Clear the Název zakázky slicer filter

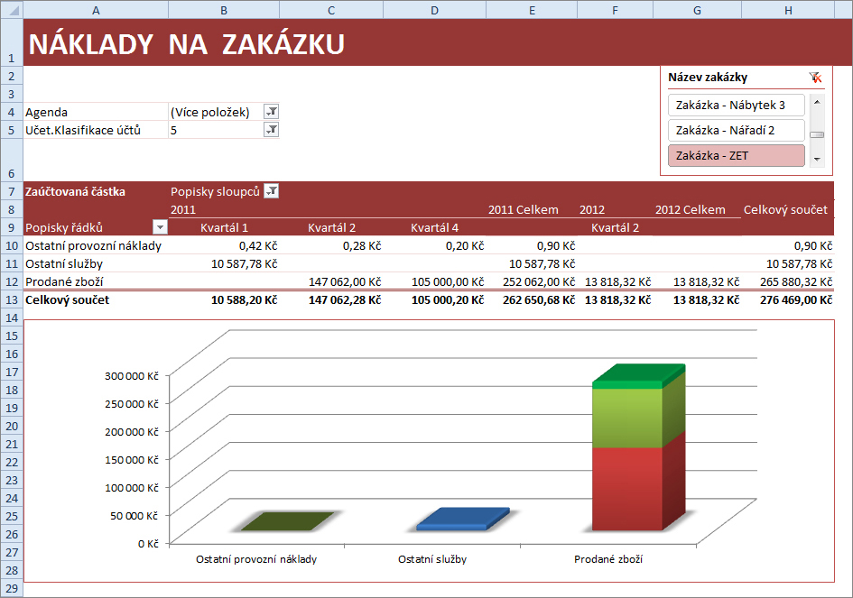click(x=815, y=78)
